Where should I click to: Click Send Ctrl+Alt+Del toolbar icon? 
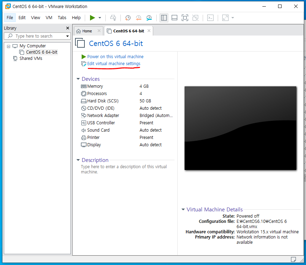click(x=113, y=18)
